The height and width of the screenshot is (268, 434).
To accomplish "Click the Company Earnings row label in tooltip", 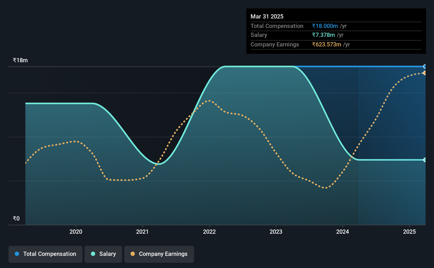I will pos(275,44).
